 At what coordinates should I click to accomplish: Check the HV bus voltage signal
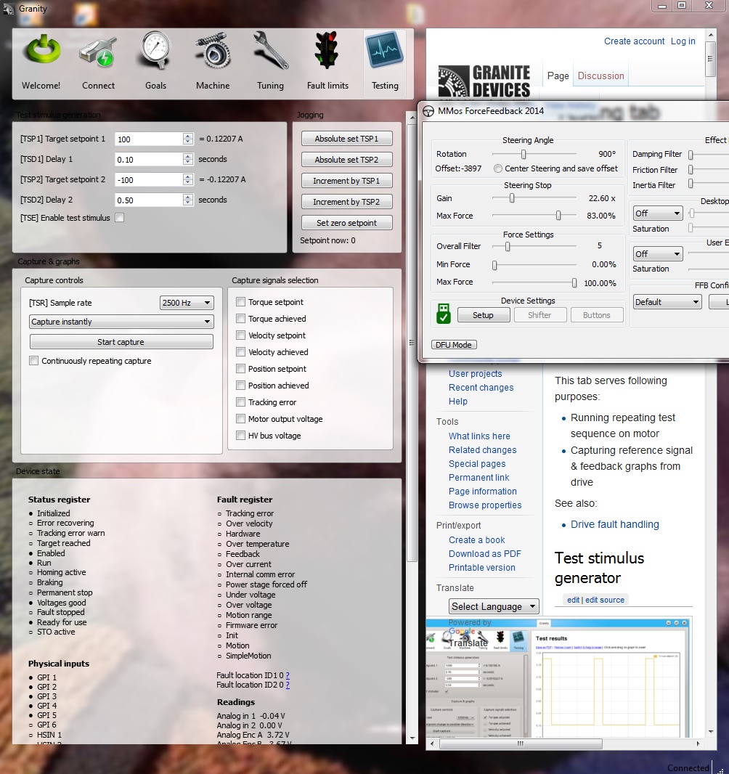click(240, 436)
